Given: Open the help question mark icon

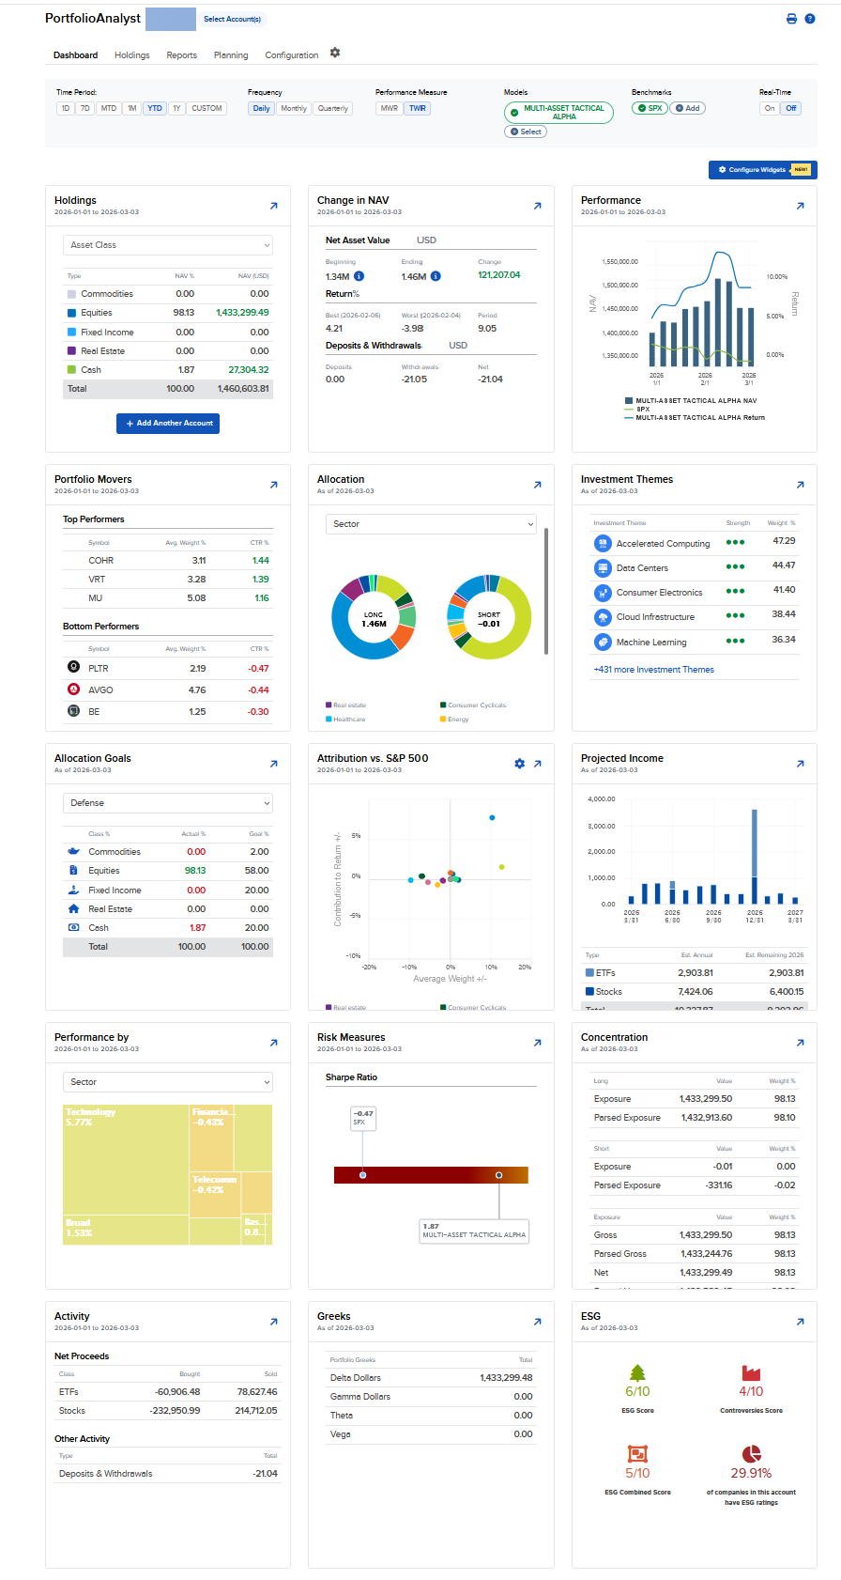Looking at the screenshot, I should tap(810, 19).
